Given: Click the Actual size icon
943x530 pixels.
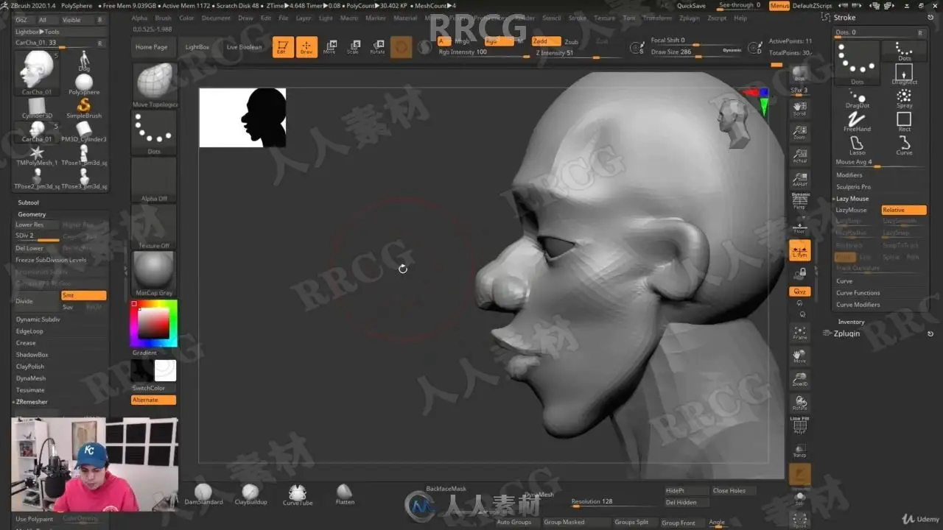Looking at the screenshot, I should (x=799, y=155).
